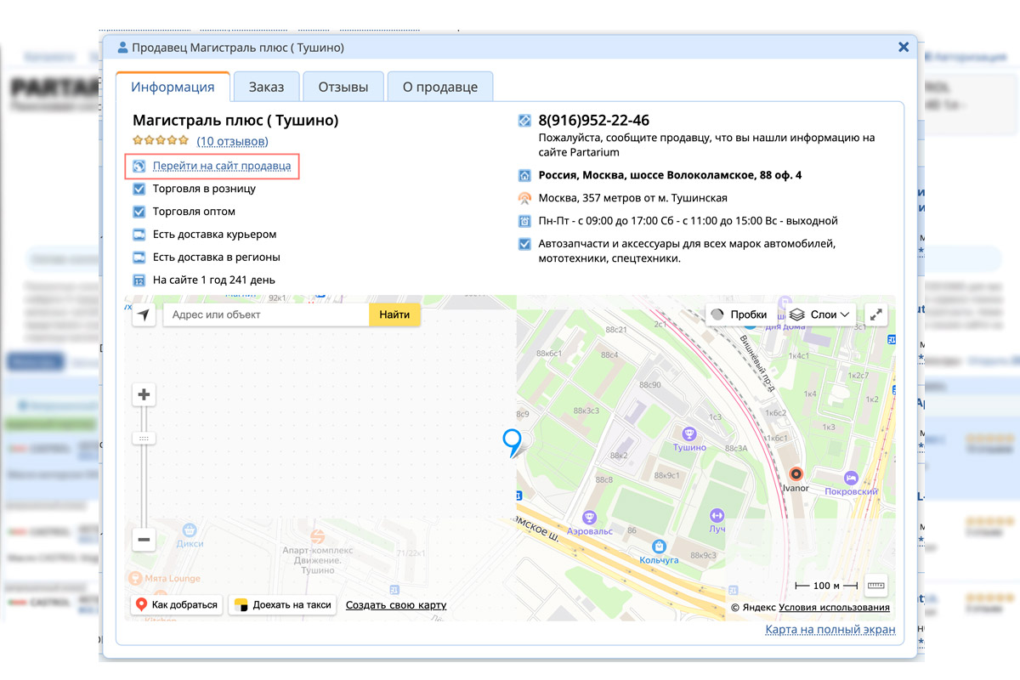This screenshot has height=680, width=1020.
Task: Select the Ivanor orange map marker
Action: [796, 474]
